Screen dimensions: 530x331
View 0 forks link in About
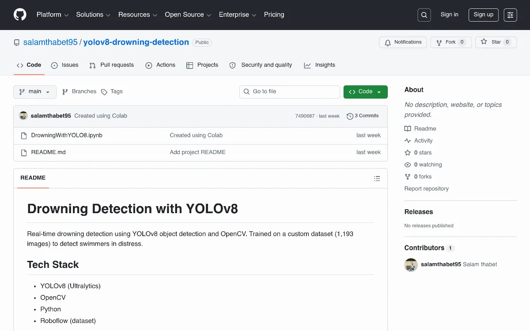click(x=418, y=177)
